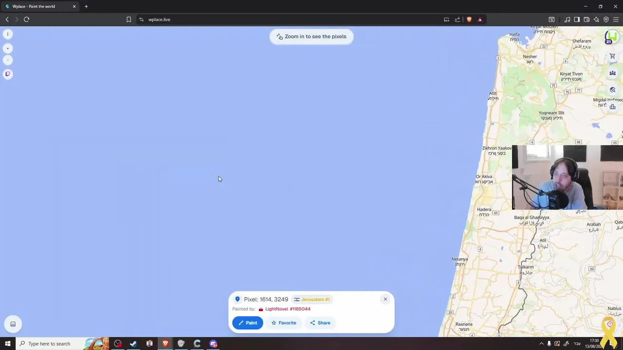This screenshot has width=623, height=350.
Task: Open the alliance people-group icon
Action: click(612, 73)
